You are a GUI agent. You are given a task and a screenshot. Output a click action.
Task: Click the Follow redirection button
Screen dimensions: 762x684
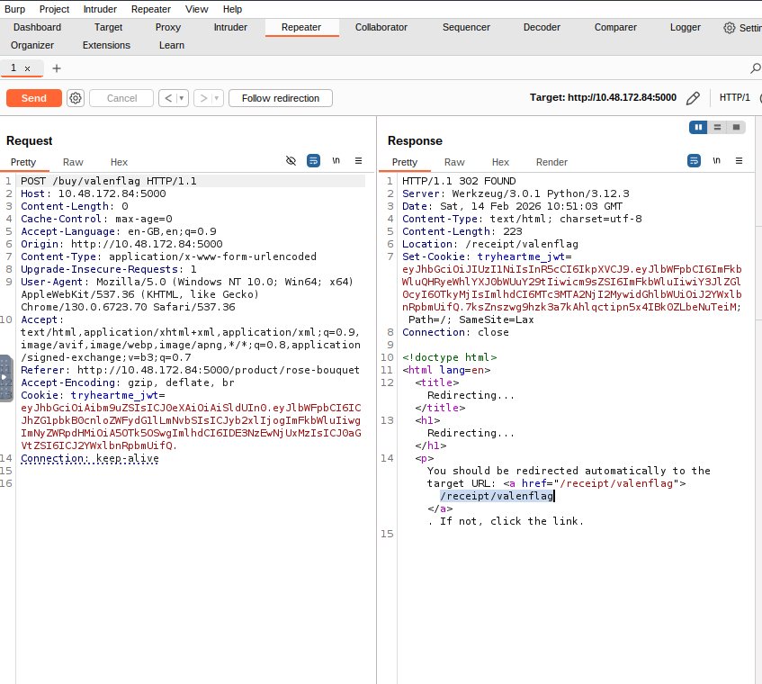281,98
